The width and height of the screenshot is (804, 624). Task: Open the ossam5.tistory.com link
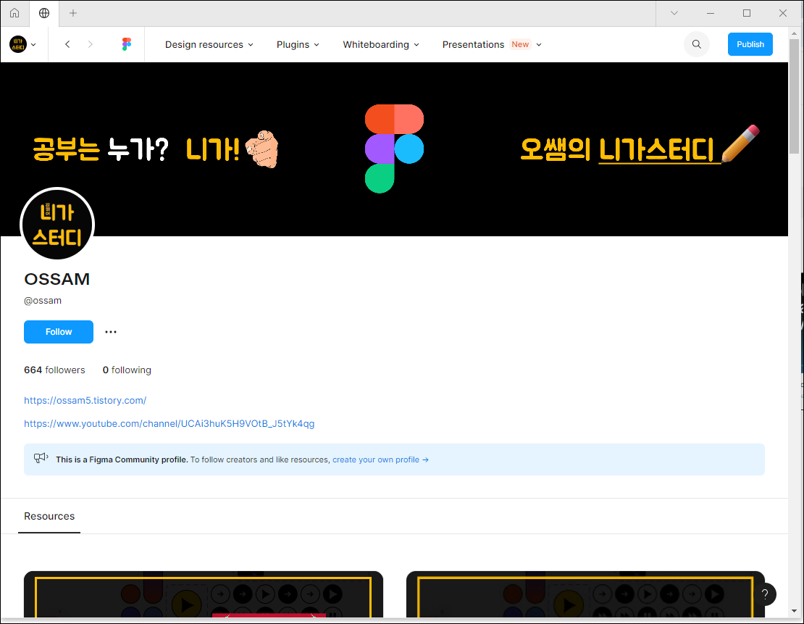[85, 400]
